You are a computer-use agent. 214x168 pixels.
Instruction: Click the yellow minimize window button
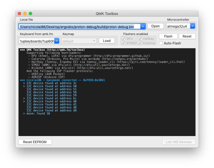25,14
